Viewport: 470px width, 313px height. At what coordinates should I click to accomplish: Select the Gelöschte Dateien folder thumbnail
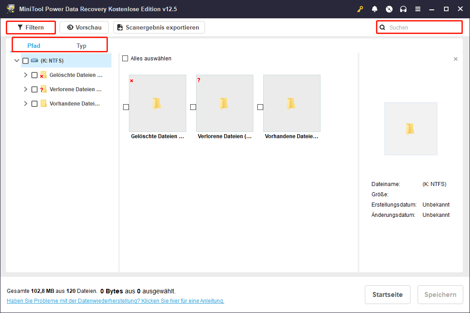pyautogui.click(x=158, y=103)
